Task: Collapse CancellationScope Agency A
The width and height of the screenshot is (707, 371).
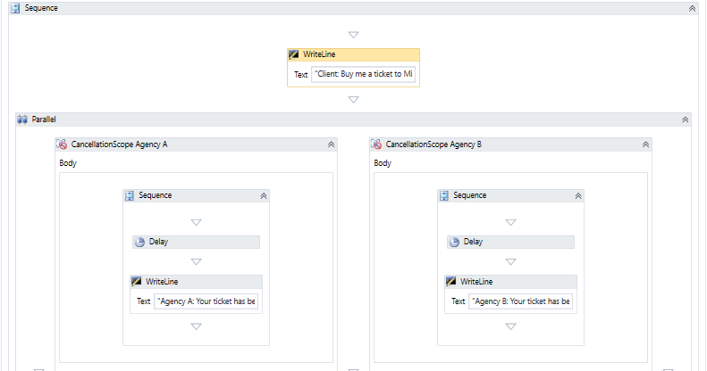Action: pyautogui.click(x=331, y=144)
